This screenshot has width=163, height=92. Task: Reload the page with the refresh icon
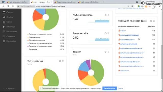pyautogui.click(x=13, y=6)
